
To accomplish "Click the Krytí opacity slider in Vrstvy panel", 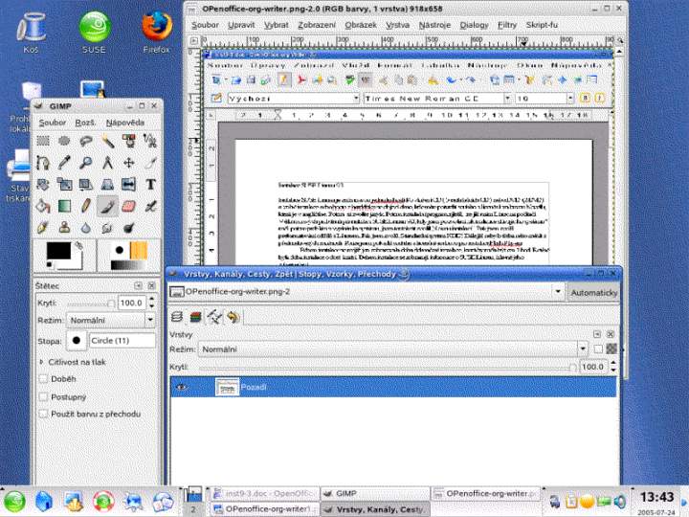I will 388,367.
